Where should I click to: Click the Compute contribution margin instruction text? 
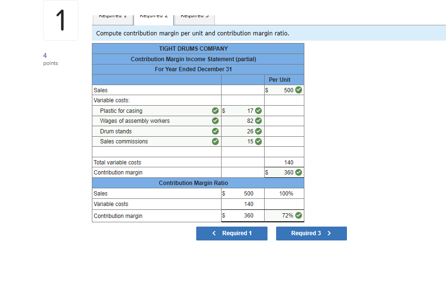192,33
